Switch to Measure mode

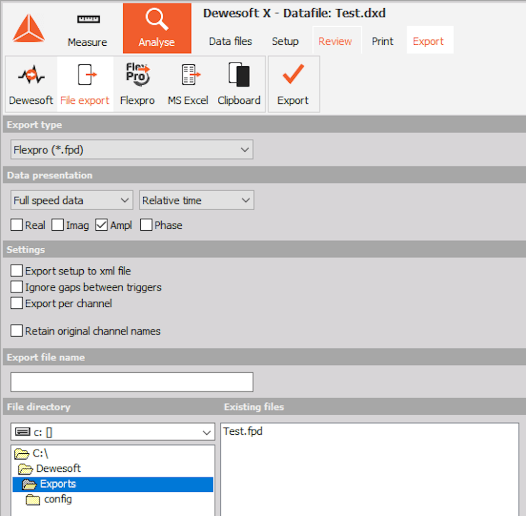[x=87, y=30]
